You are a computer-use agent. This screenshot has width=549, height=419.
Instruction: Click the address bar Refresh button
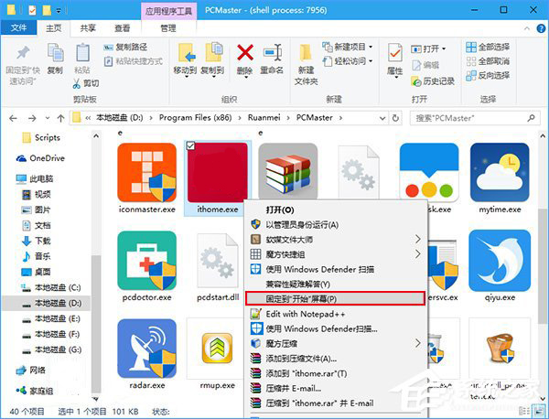395,118
